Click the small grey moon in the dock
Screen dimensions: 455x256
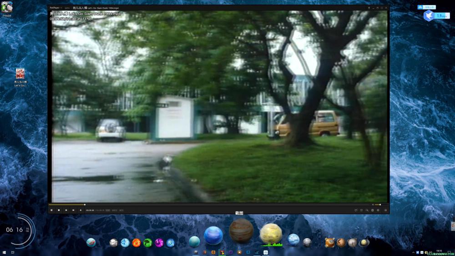coord(307,242)
